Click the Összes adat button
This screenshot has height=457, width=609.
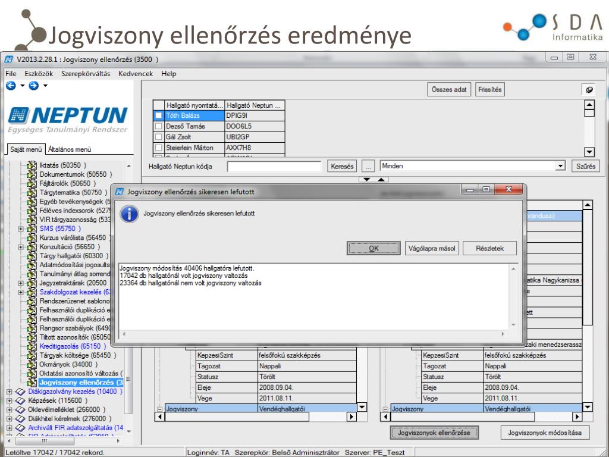(x=449, y=89)
